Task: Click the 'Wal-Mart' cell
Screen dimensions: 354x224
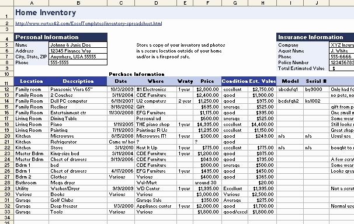Action: point(156,183)
